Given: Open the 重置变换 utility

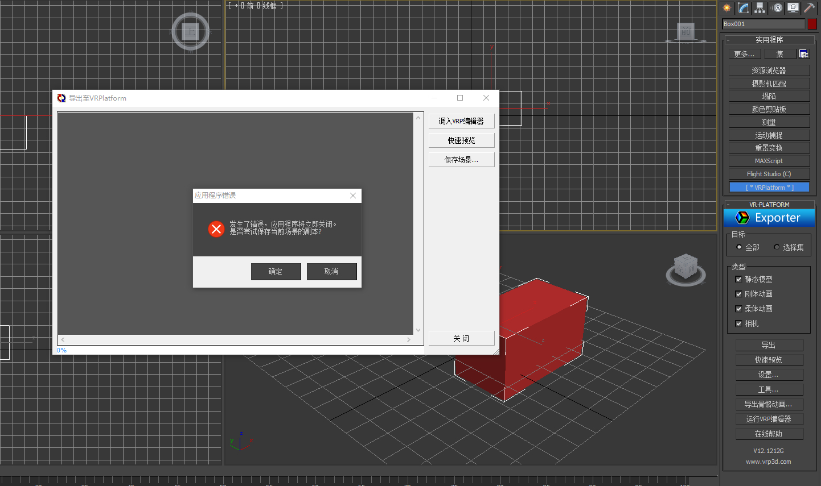Looking at the screenshot, I should [x=769, y=148].
